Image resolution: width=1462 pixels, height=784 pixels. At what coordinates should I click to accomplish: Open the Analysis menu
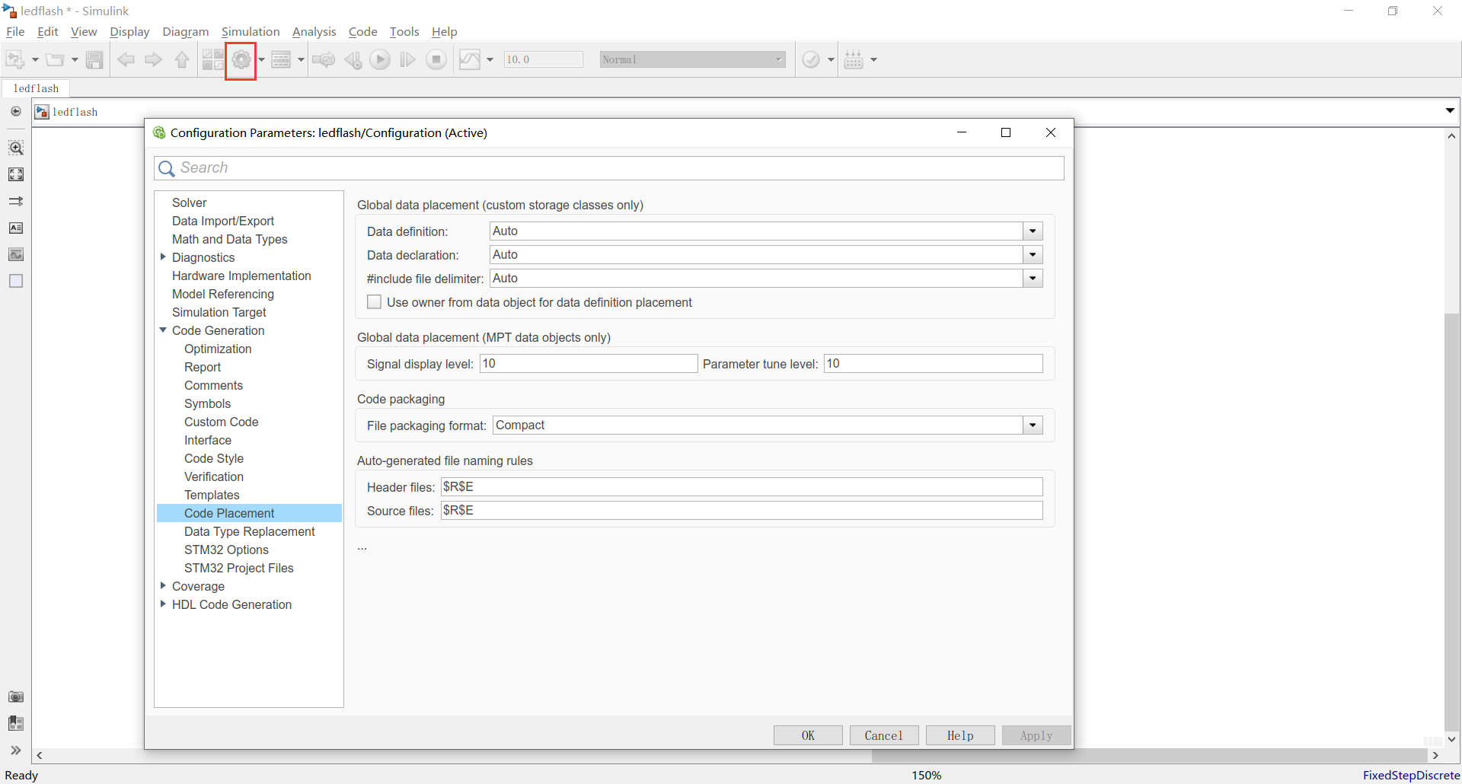tap(314, 32)
